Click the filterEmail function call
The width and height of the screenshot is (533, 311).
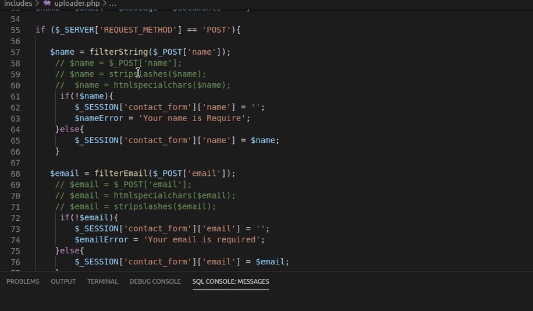(x=121, y=174)
